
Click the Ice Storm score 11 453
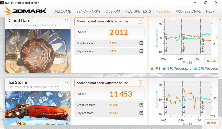(x=121, y=94)
